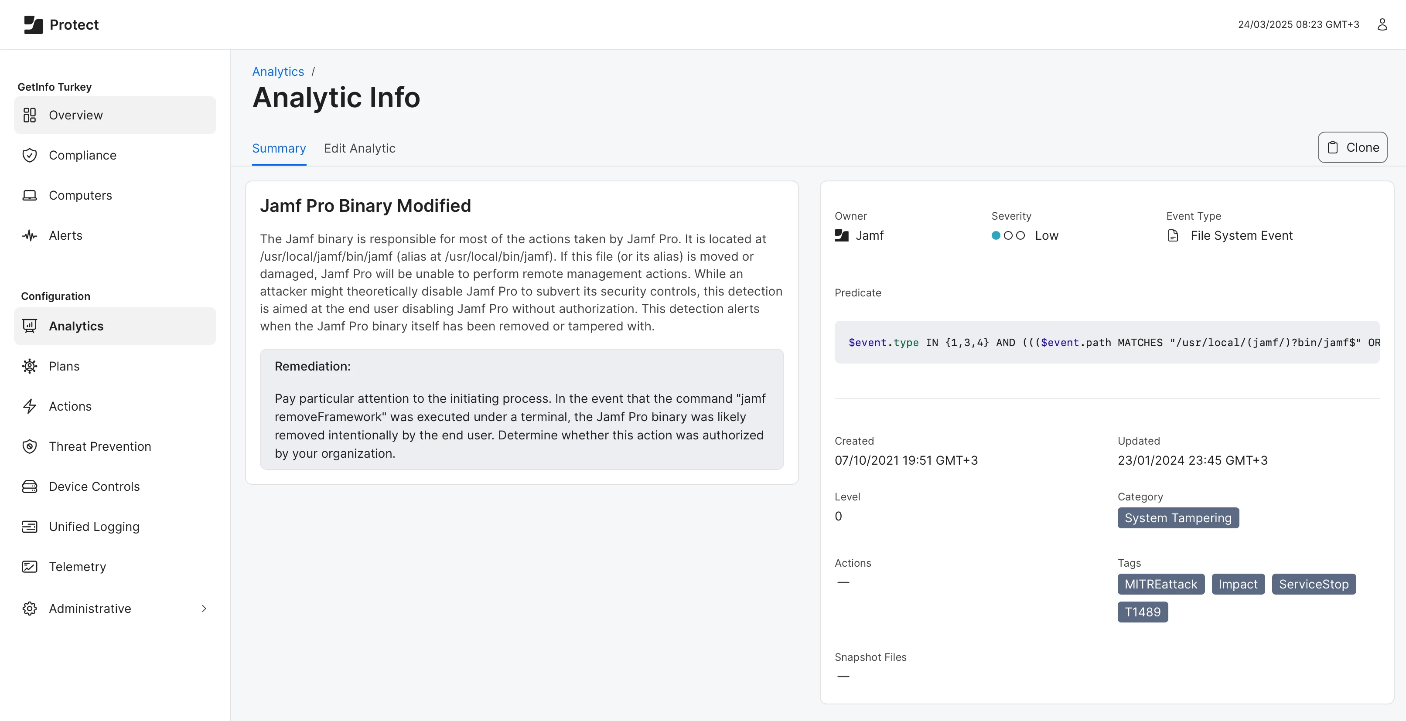Click the Unified Logging icon
The height and width of the screenshot is (721, 1406).
coord(30,526)
